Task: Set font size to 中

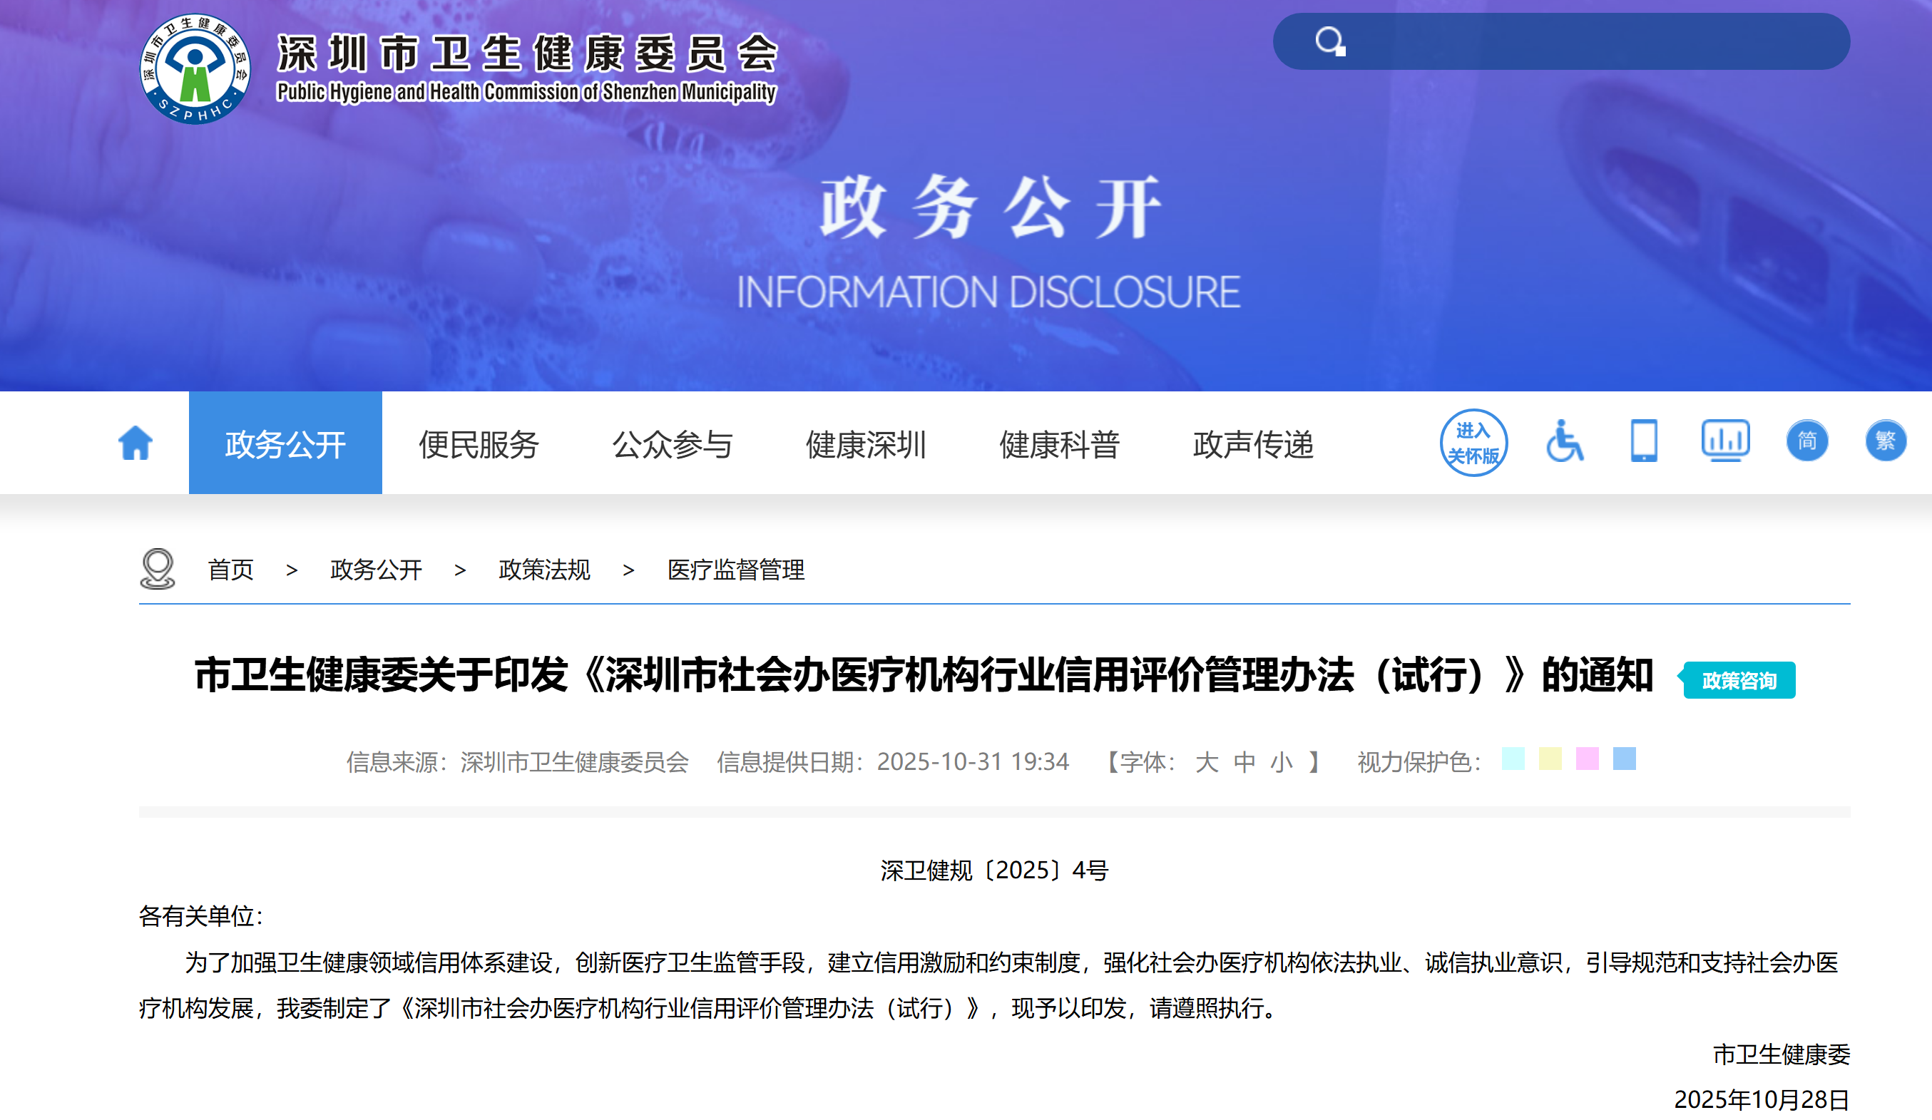Action: 1244,762
